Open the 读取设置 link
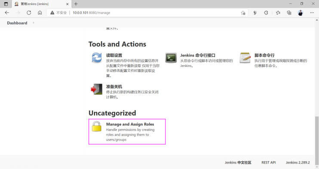The width and height of the screenshot is (319, 169). coord(114,55)
